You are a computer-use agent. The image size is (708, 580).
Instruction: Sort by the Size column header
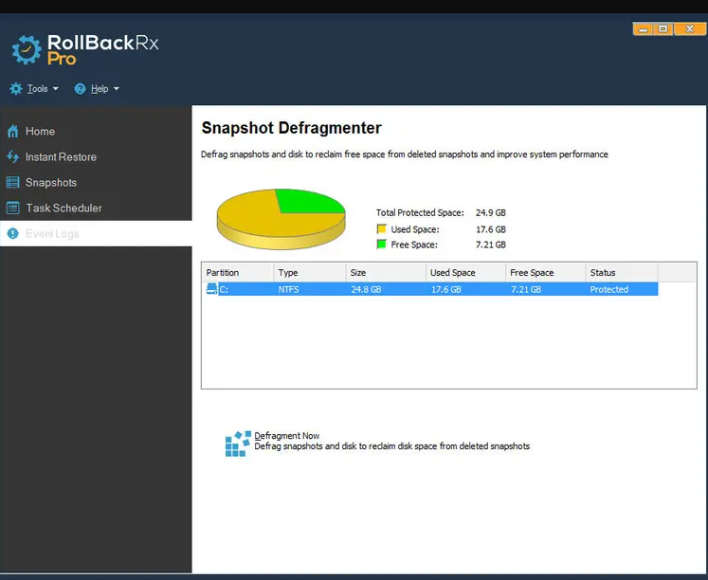[386, 273]
